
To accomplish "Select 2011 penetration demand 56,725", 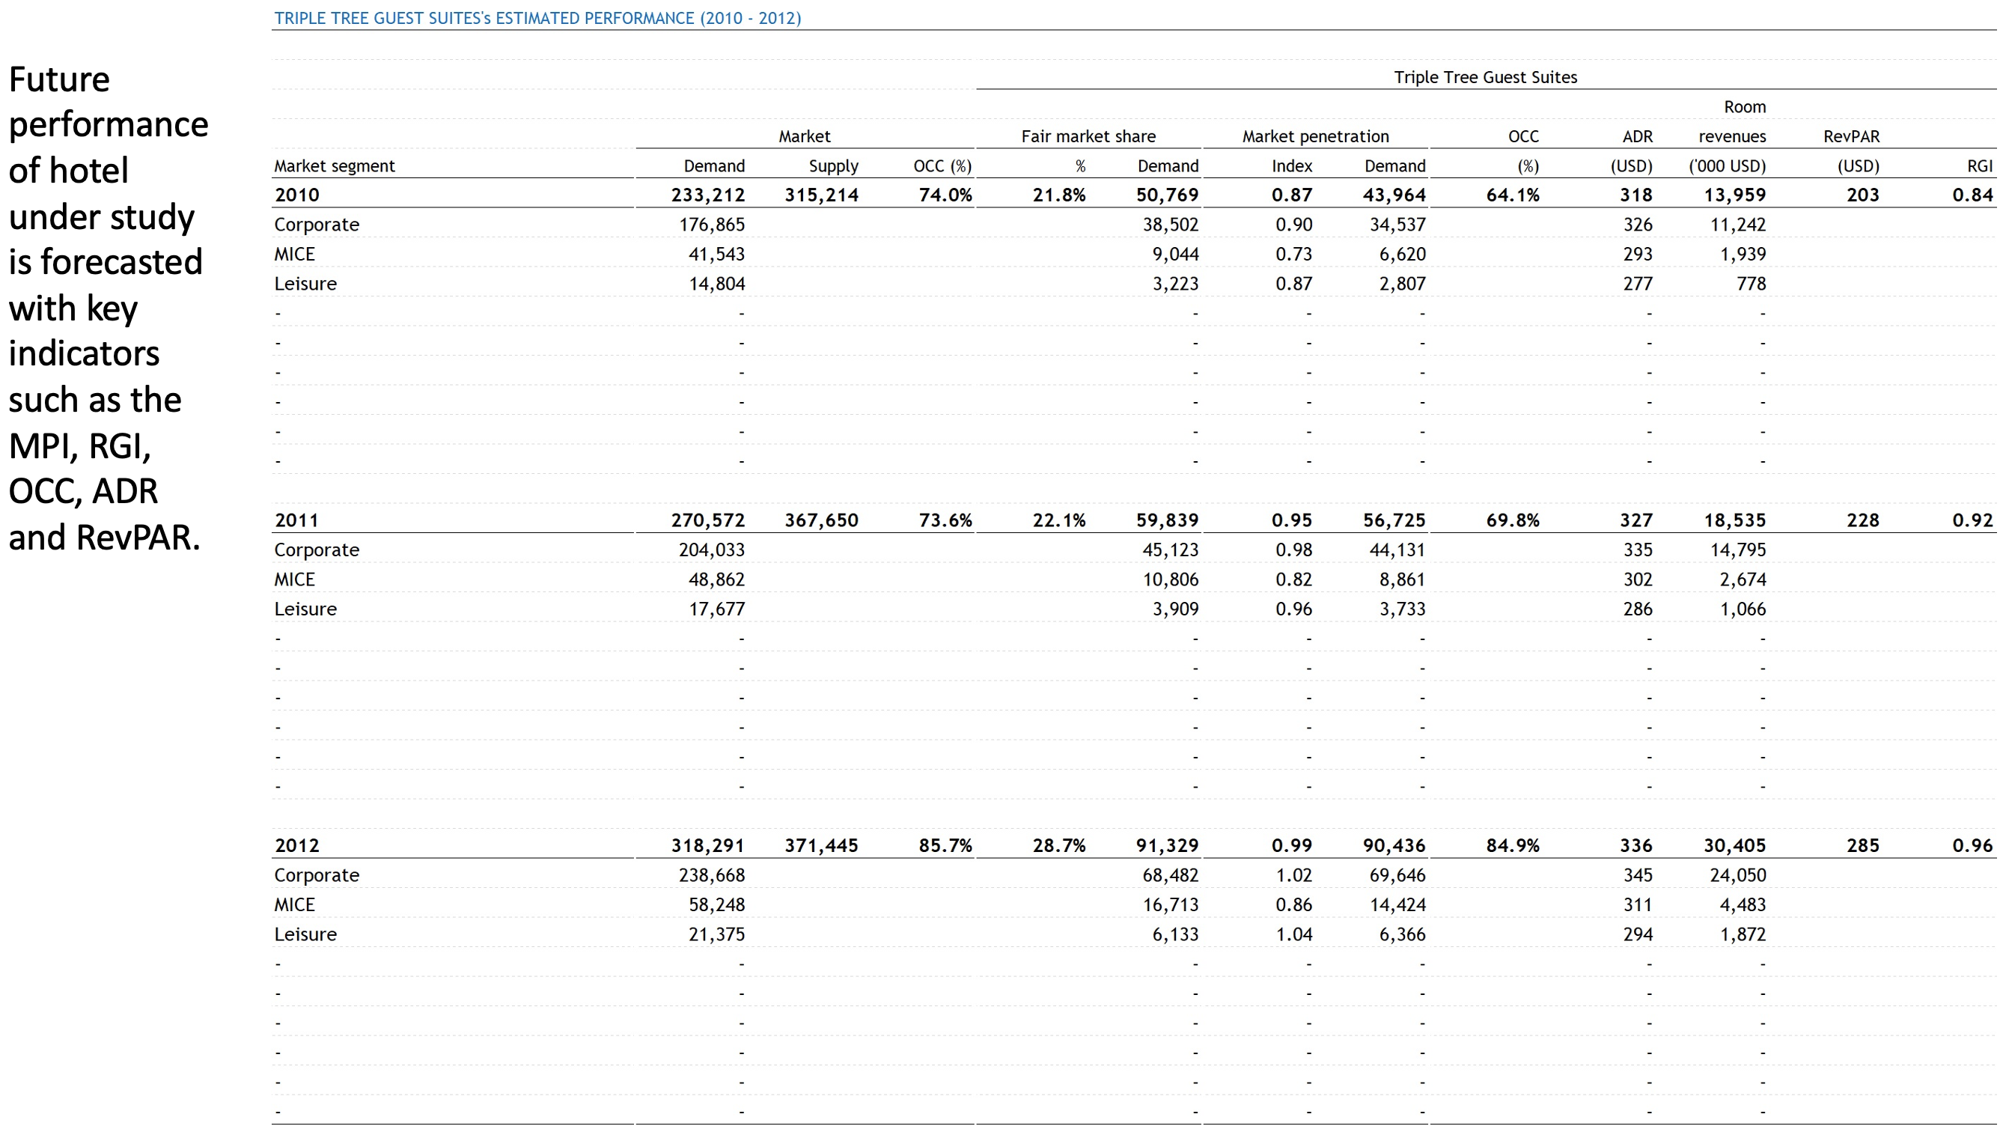I will tap(1394, 520).
